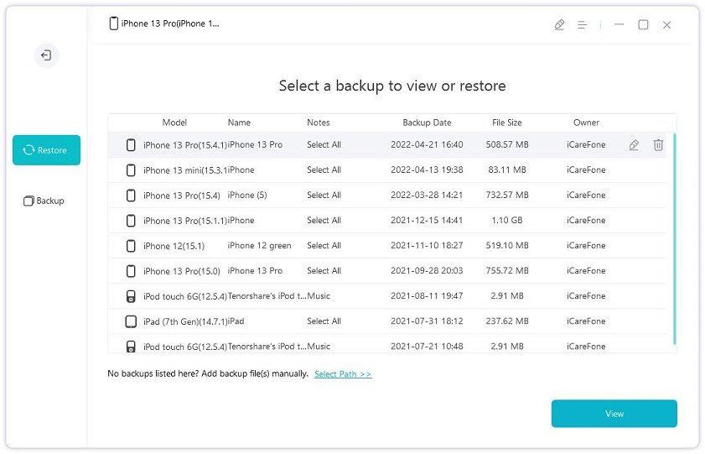The height and width of the screenshot is (454, 705).
Task: Click the iPhone 13 Pro device name in title bar
Action: (170, 23)
